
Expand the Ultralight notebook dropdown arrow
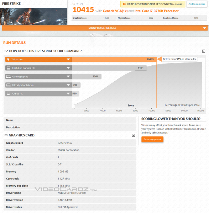coord(68,85)
